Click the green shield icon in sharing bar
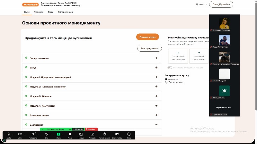Image resolution: width=257 pixels, height=144 pixels. click(70, 130)
